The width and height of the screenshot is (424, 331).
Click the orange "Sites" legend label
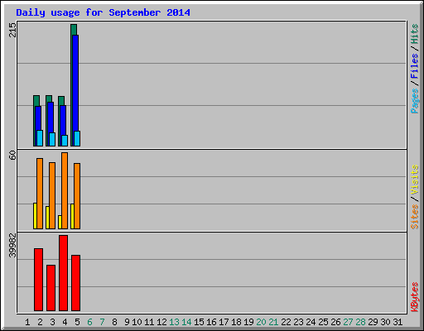(414, 217)
